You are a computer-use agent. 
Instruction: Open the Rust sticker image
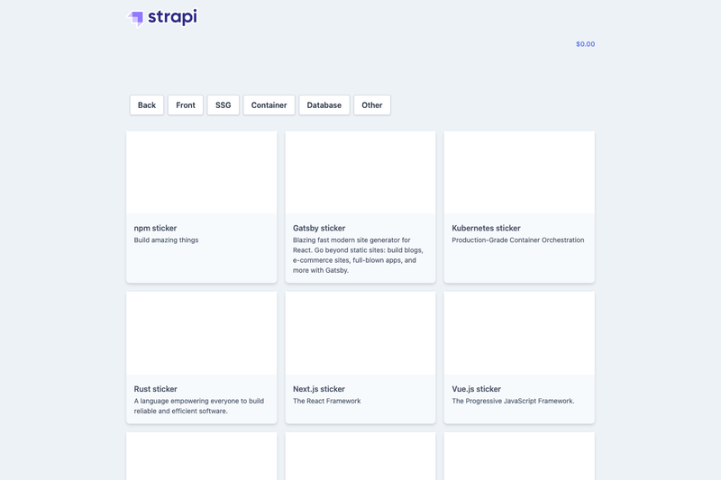pyautogui.click(x=201, y=333)
